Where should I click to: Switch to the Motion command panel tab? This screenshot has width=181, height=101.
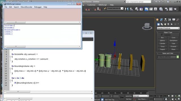tap(170, 20)
